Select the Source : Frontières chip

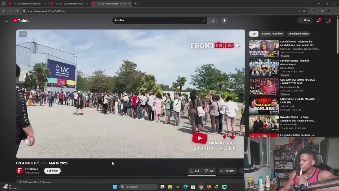pos(272,34)
